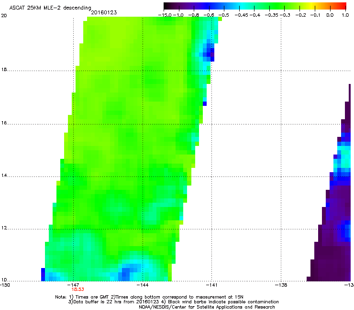Click the longitude axis label -150
The height and width of the screenshot is (310, 354).
pyautogui.click(x=5, y=285)
